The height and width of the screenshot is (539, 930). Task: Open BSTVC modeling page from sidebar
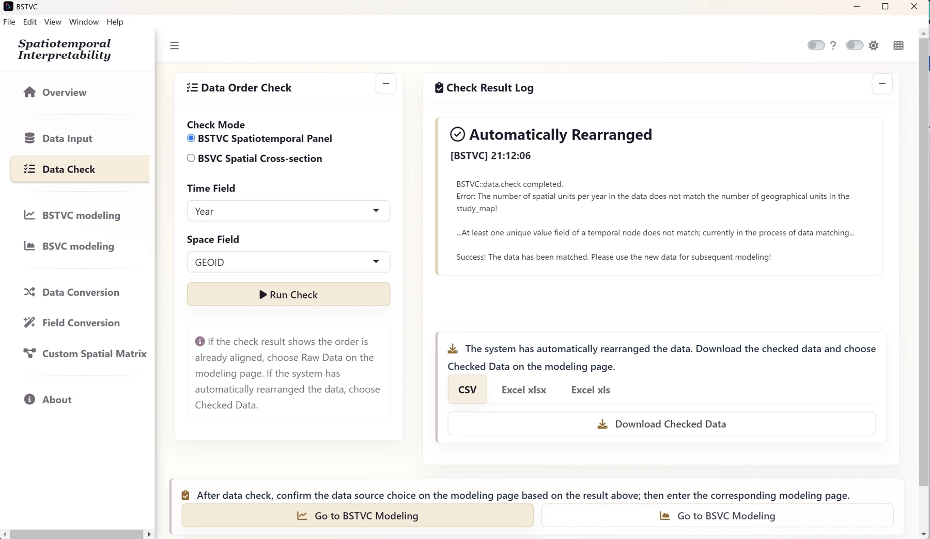tap(72, 215)
